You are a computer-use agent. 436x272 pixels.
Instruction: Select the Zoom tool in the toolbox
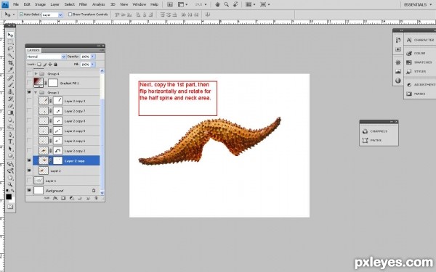(10, 184)
